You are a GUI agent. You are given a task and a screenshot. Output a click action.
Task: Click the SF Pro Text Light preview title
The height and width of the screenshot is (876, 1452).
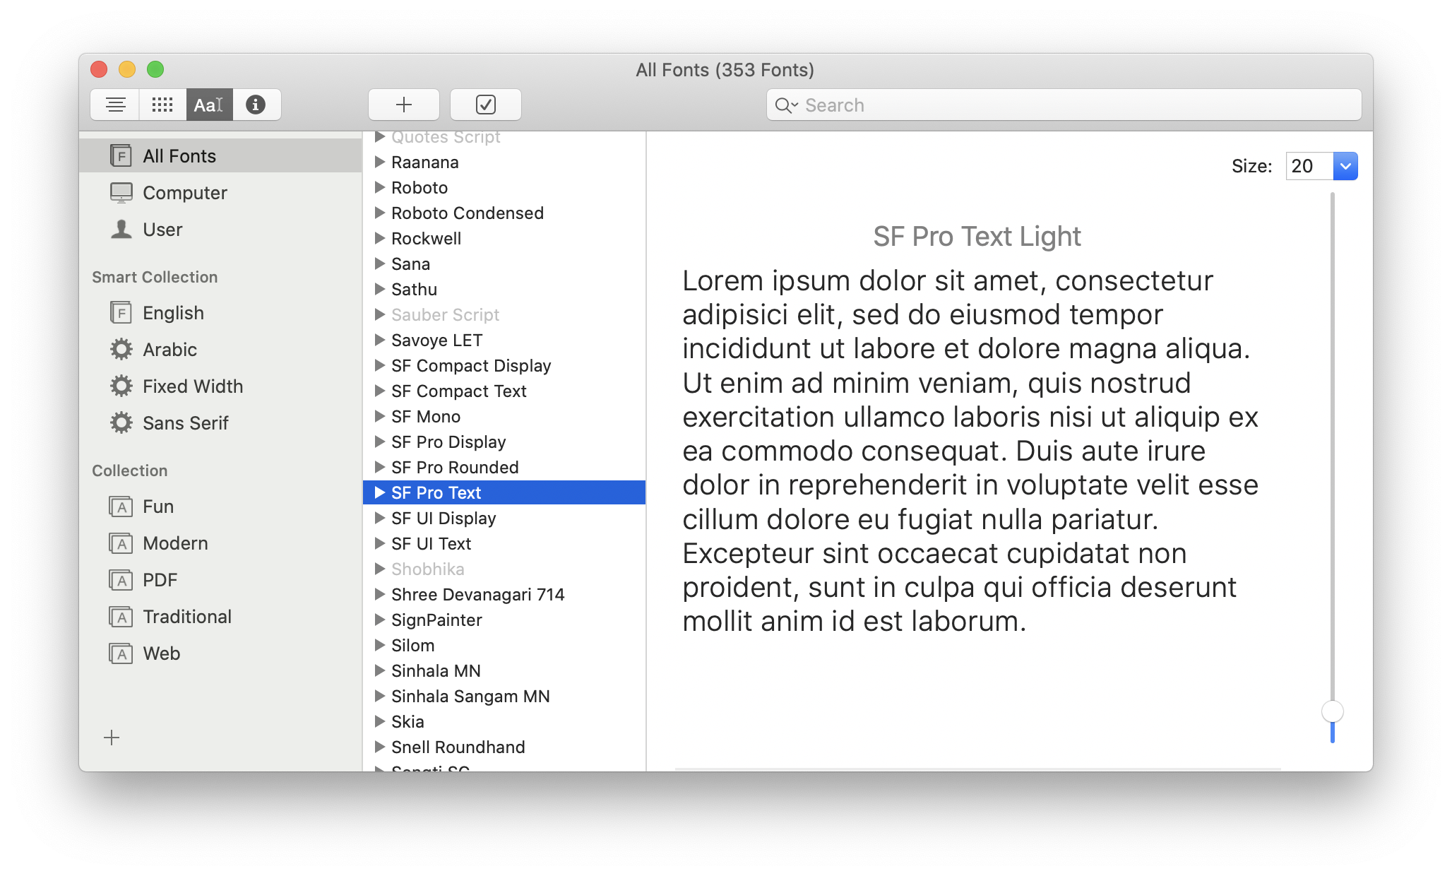pos(977,237)
